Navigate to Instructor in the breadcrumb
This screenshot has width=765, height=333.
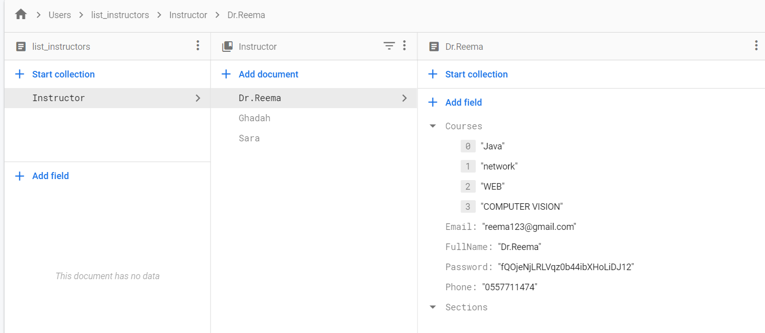(188, 15)
